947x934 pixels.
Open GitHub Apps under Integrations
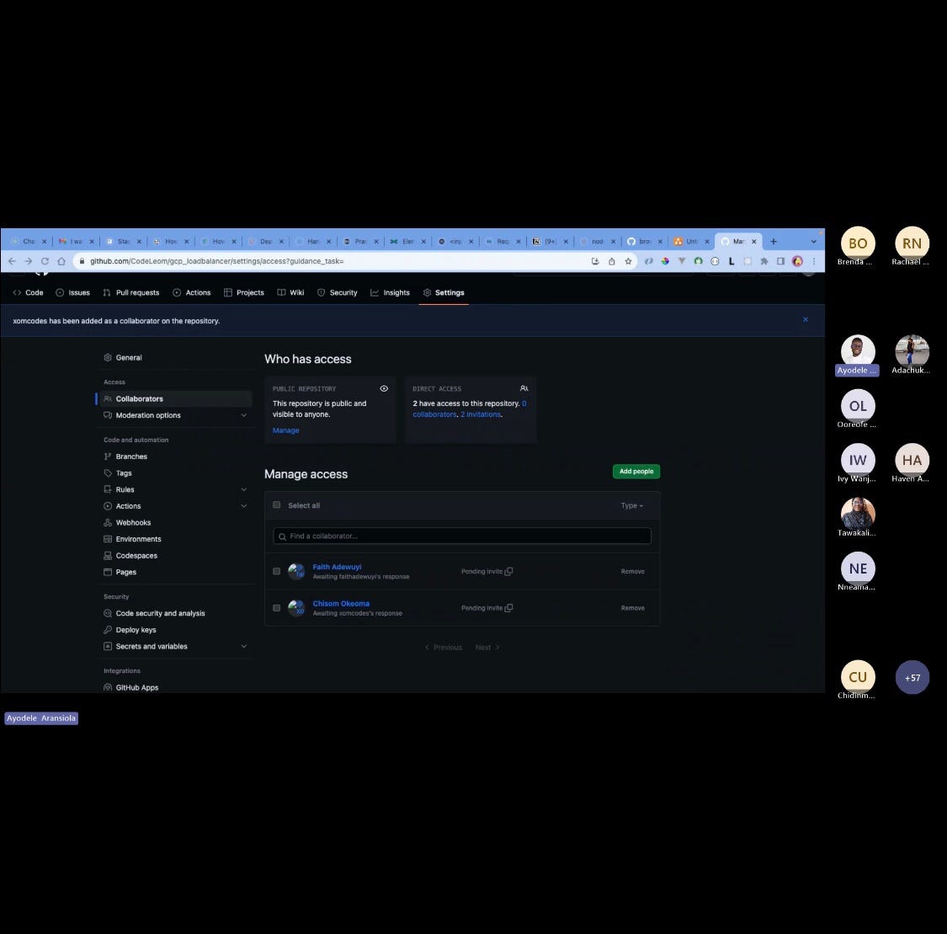pos(108,687)
